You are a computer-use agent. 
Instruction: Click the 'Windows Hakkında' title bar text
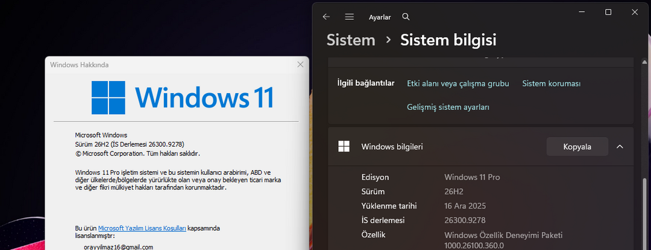click(x=80, y=65)
